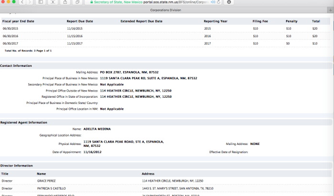Click the Report Due Date column header

point(80,21)
